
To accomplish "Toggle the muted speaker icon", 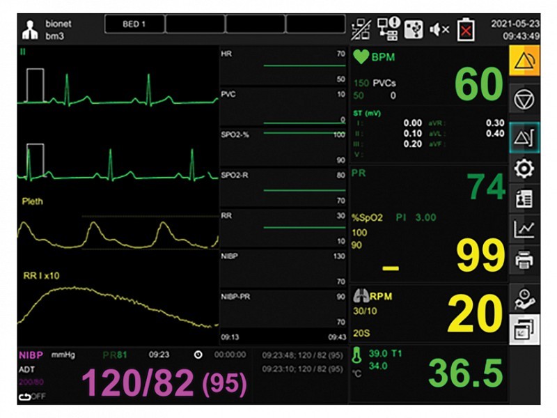I will click(439, 29).
